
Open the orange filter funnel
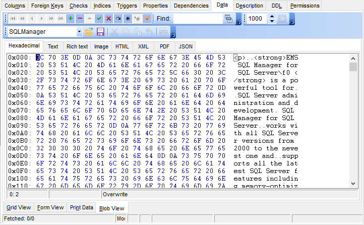click(147, 19)
